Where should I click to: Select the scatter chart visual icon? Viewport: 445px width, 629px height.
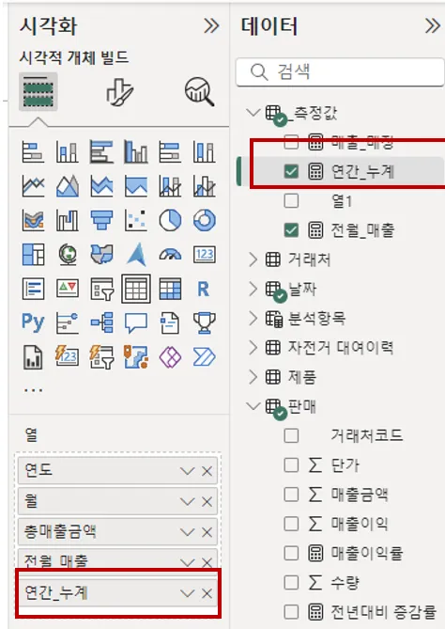(x=136, y=220)
